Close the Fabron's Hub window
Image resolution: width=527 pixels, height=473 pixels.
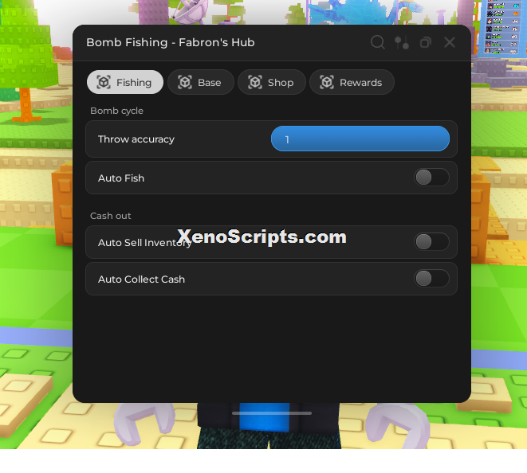450,43
